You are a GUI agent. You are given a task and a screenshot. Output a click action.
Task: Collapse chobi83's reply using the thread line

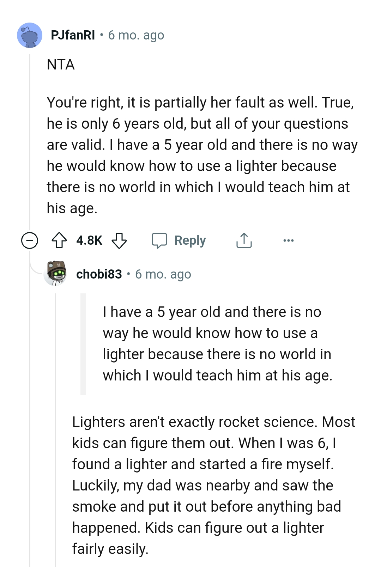[56, 423]
